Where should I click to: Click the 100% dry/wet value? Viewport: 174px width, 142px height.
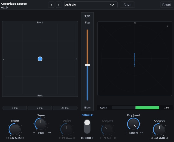134,133
